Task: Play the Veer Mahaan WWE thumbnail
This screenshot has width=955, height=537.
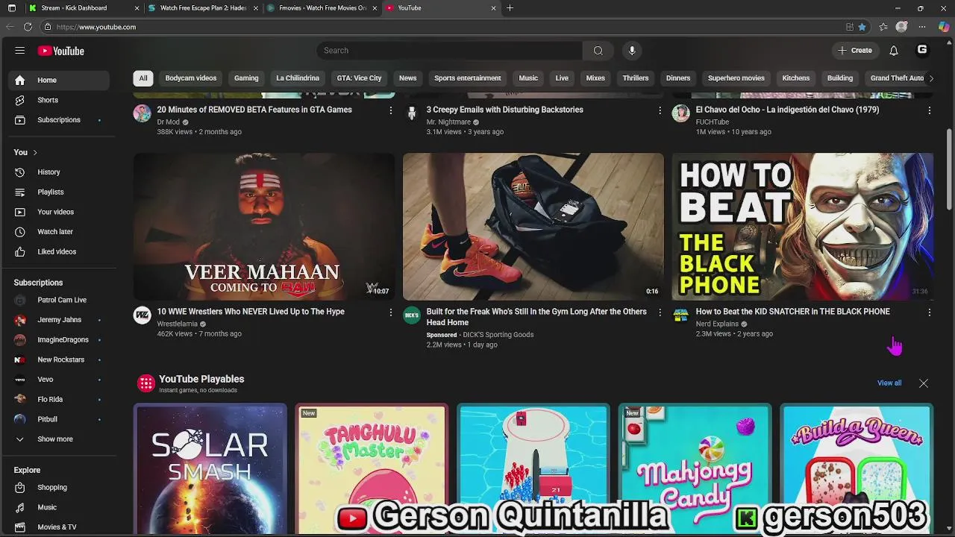Action: (x=264, y=227)
